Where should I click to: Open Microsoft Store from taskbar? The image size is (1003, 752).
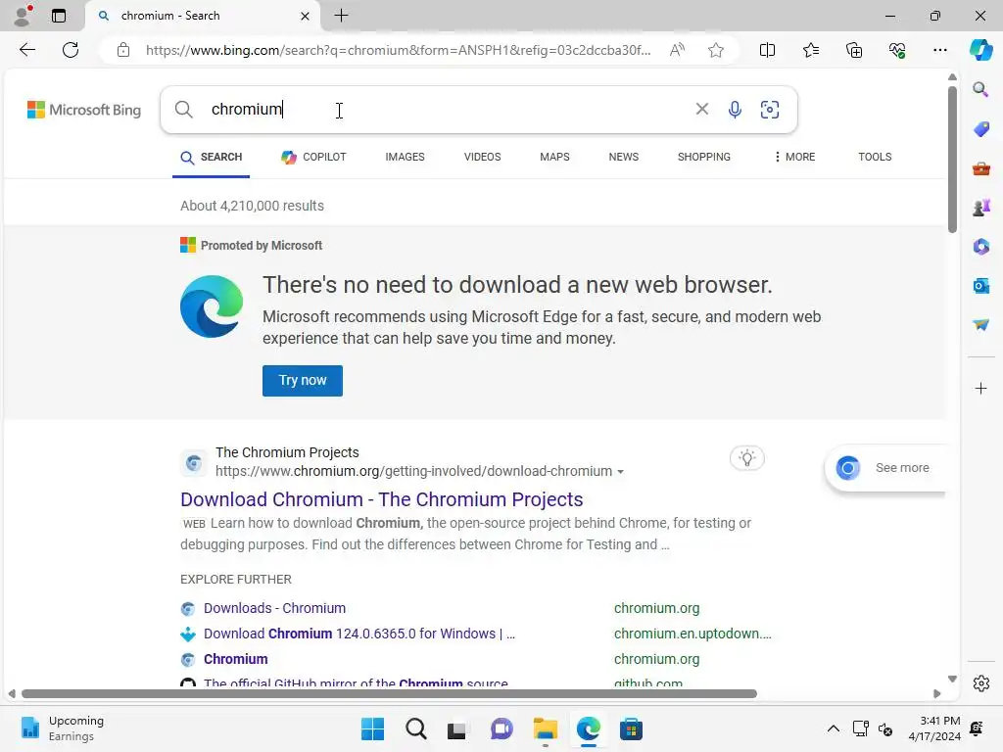pos(631,728)
